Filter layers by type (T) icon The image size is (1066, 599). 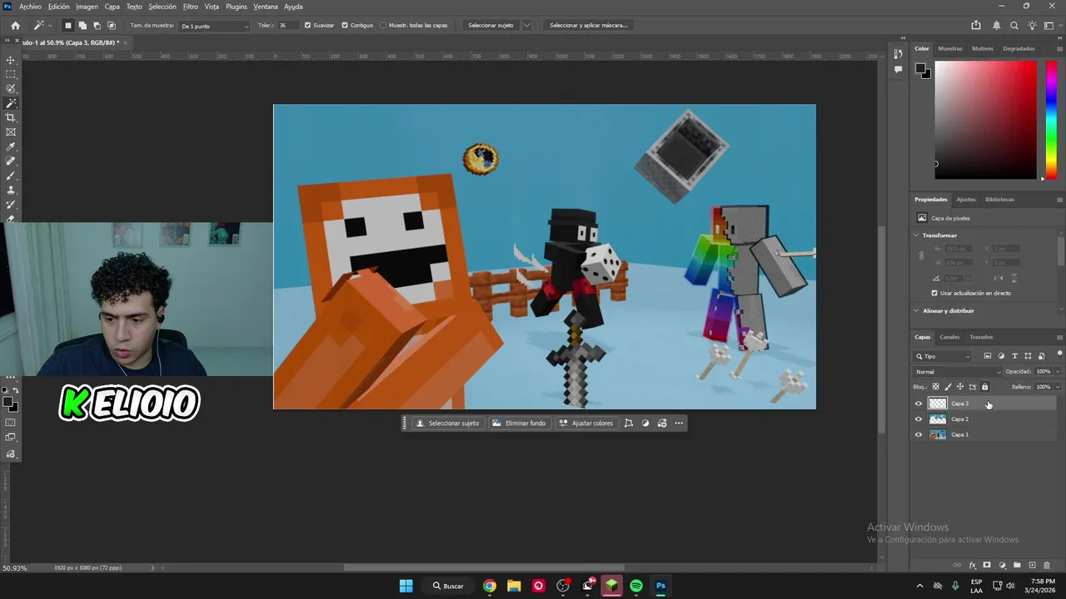click(1014, 356)
